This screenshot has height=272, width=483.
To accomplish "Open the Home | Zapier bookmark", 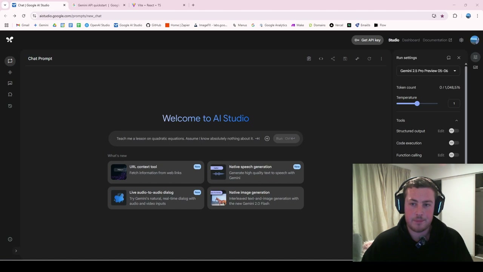I will pyautogui.click(x=177, y=25).
